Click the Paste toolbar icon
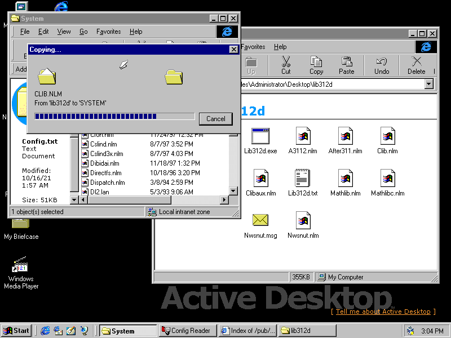The image size is (451, 338). pos(347,65)
